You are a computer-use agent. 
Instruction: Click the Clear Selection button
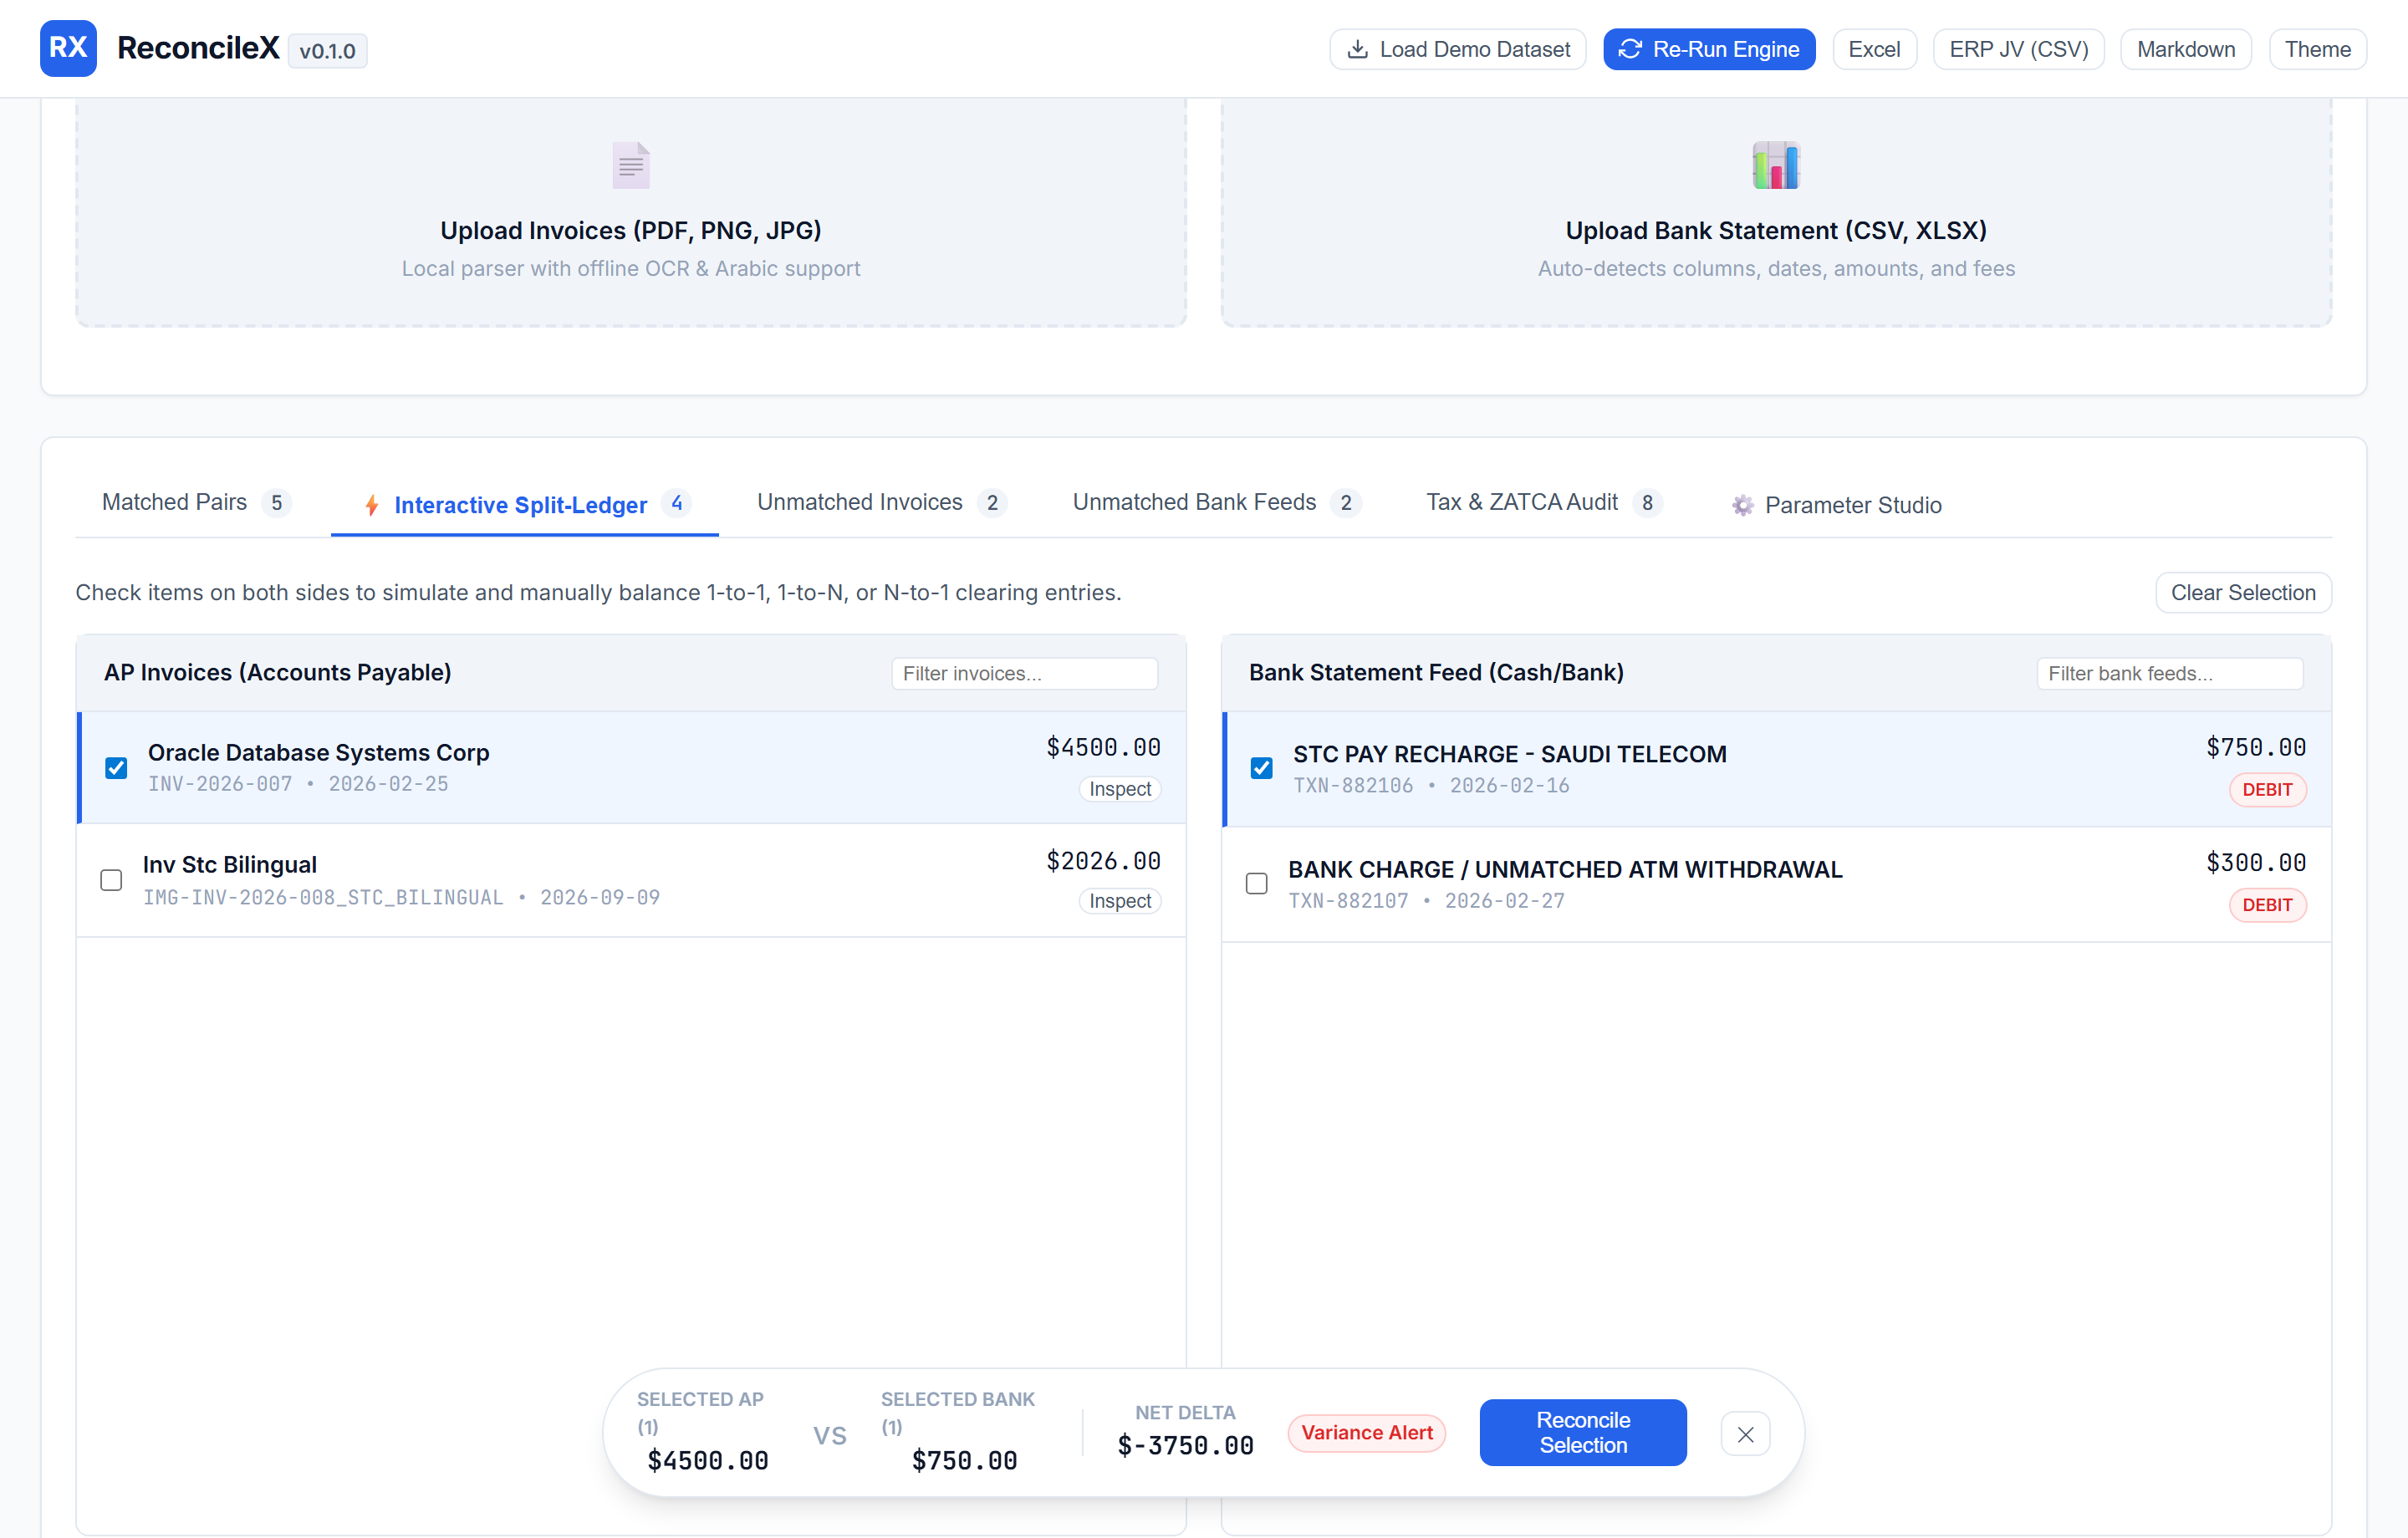pyautogui.click(x=2243, y=592)
